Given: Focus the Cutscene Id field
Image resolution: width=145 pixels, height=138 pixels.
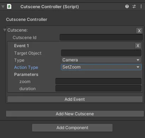Looking at the screenshot, I should pos(101,37).
